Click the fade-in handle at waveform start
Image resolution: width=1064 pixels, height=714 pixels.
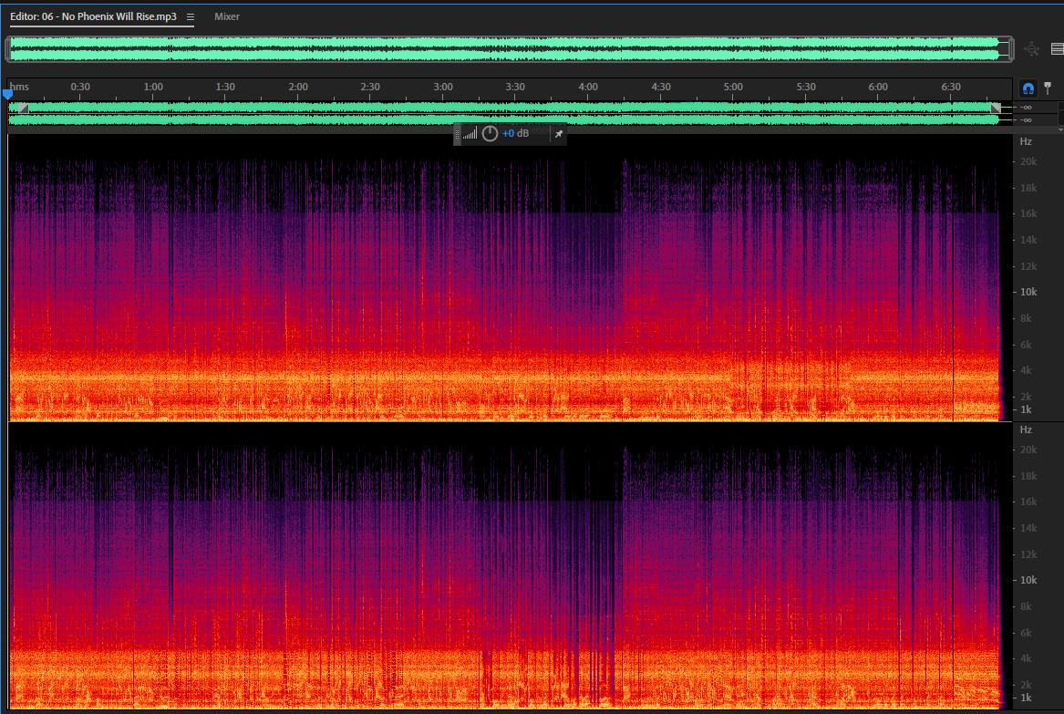23,108
